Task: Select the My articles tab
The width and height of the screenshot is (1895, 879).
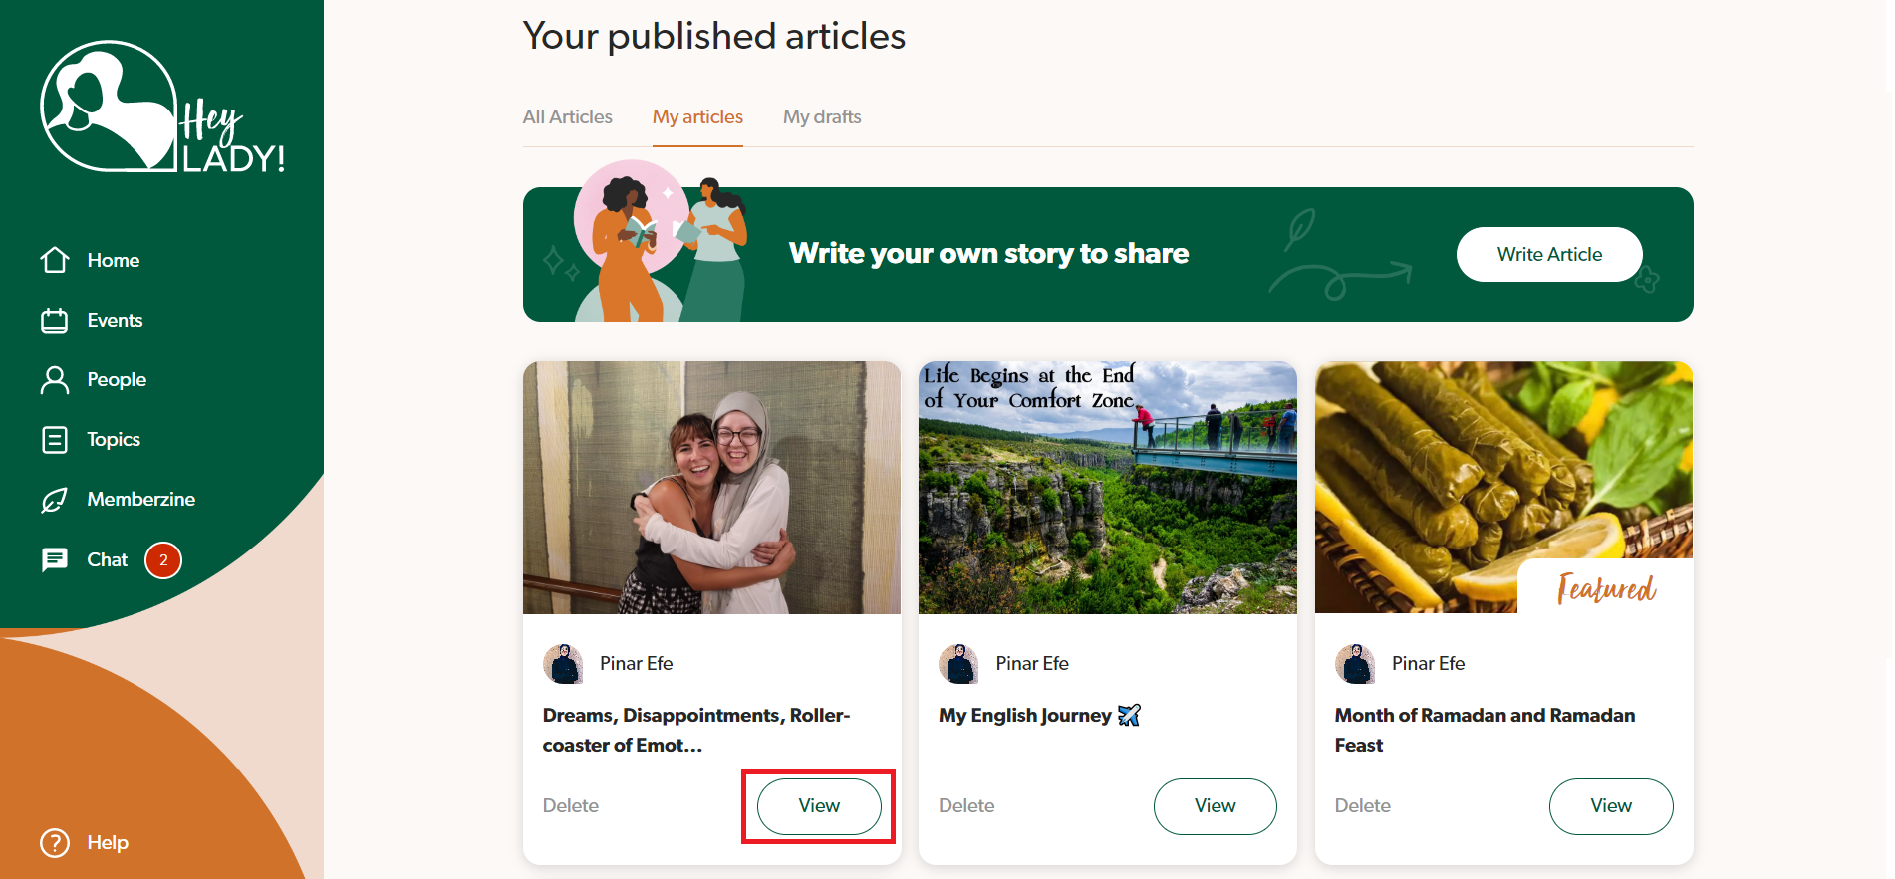Action: point(697,116)
